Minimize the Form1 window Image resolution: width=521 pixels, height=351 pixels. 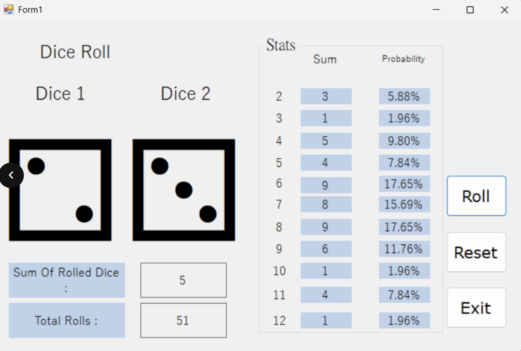(436, 10)
